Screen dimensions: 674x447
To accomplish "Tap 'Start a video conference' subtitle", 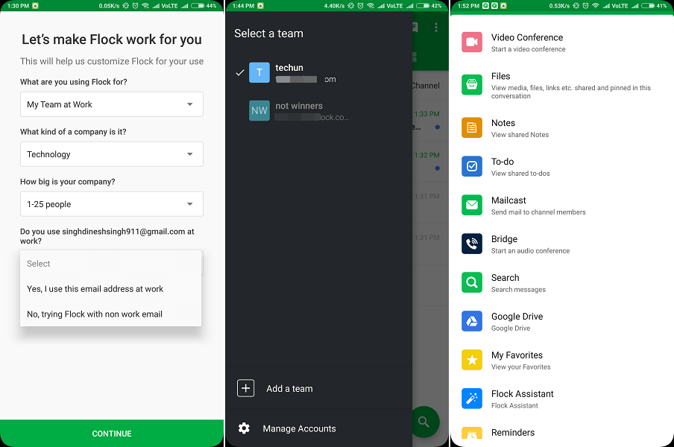I will (529, 49).
